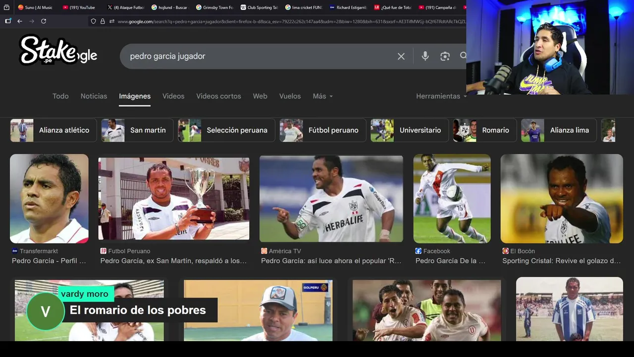This screenshot has height=357, width=634.
Task: Click the El Bocón source favicon
Action: [506, 251]
